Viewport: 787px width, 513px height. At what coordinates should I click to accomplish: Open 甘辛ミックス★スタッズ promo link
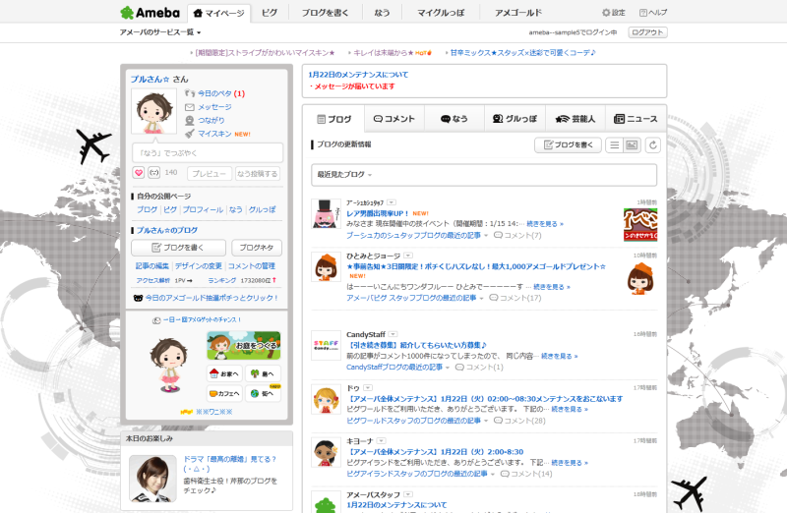[522, 53]
